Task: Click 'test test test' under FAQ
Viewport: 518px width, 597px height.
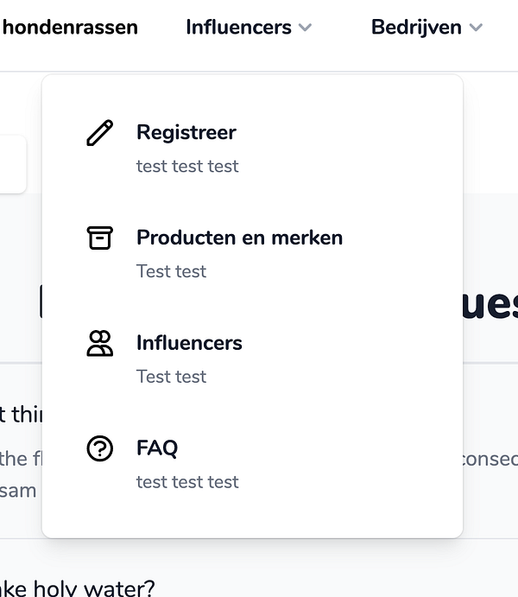Action: click(187, 482)
